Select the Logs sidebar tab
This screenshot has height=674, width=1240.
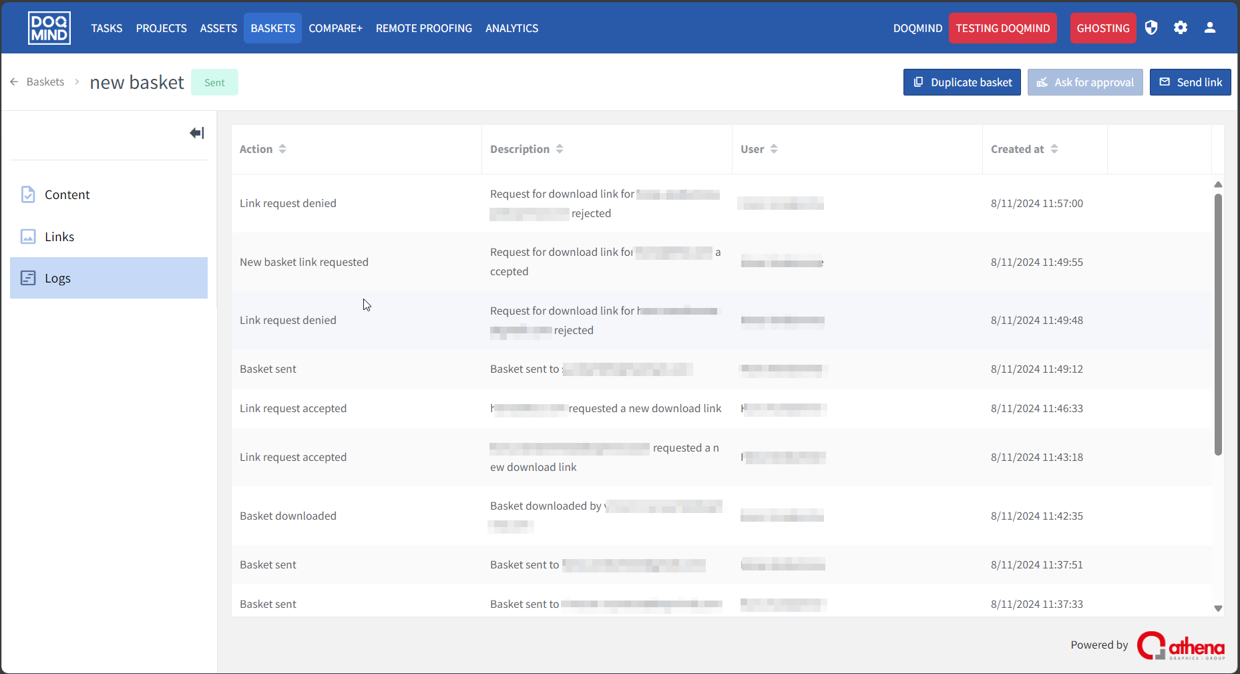[109, 278]
